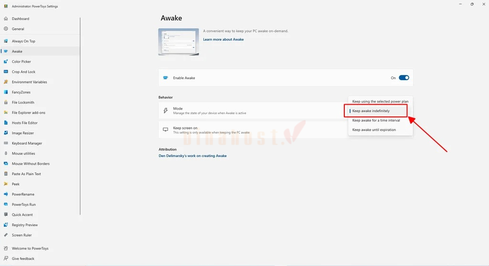
Task: Click the Color Picker icon
Action: [x=6, y=62]
